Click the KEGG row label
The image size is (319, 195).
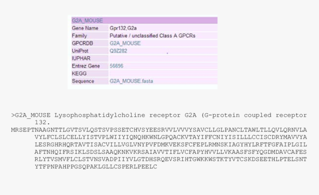tap(79, 73)
